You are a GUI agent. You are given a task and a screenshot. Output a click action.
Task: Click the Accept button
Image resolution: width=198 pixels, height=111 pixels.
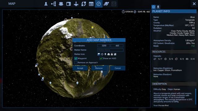pos(80,68)
